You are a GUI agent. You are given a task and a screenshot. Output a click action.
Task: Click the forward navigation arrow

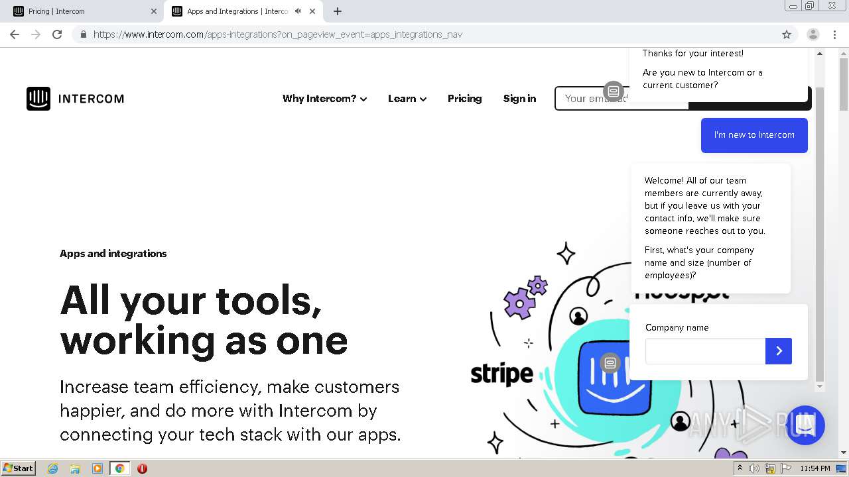pyautogui.click(x=36, y=34)
